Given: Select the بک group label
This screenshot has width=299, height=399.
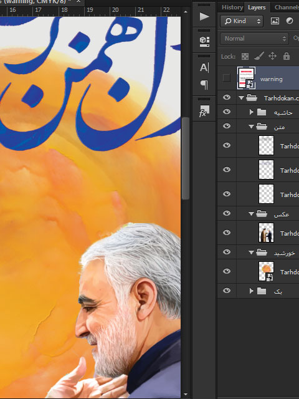Looking at the screenshot, I should click(278, 291).
